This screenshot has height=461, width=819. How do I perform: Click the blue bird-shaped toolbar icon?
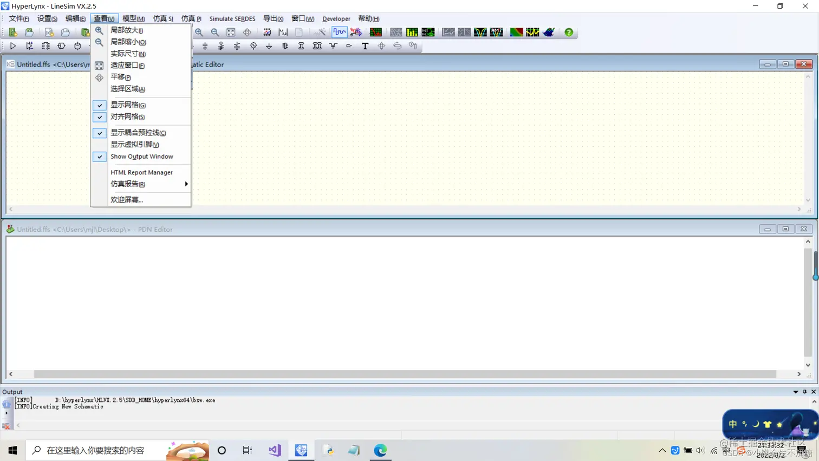(x=549, y=33)
